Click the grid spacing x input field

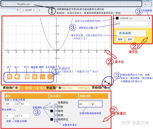tap(86, 104)
